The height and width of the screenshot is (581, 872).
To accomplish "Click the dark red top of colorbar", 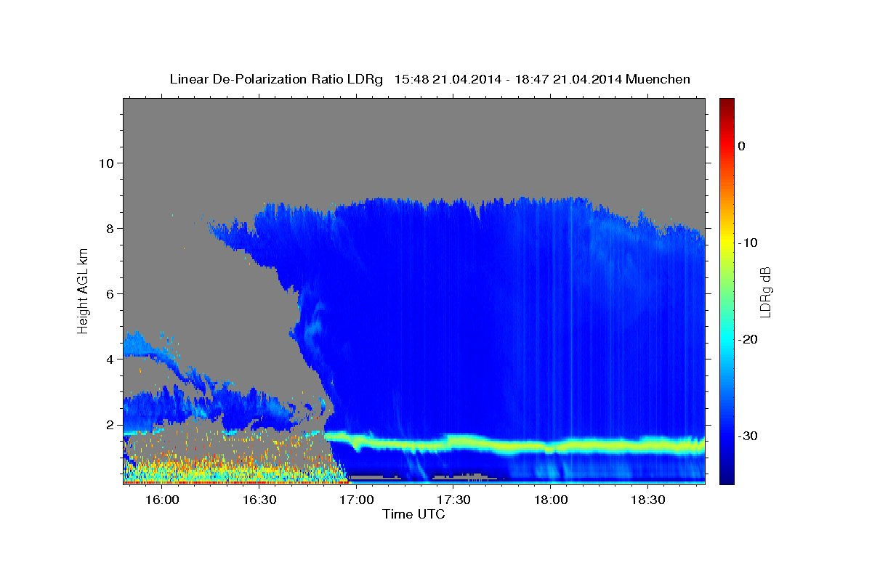I will pos(727,104).
